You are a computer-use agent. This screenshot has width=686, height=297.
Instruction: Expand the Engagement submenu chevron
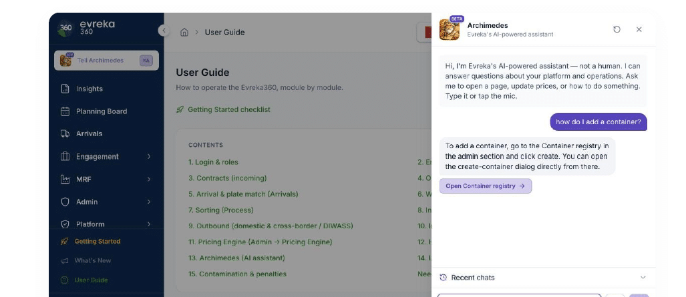pos(149,156)
